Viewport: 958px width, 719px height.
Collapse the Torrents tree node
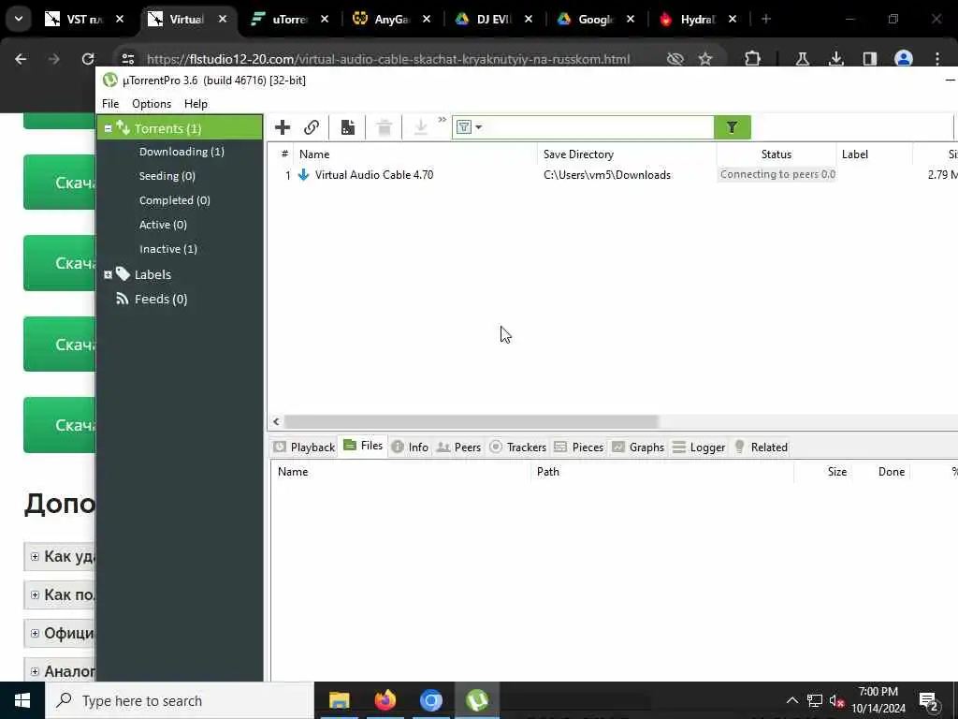109,128
